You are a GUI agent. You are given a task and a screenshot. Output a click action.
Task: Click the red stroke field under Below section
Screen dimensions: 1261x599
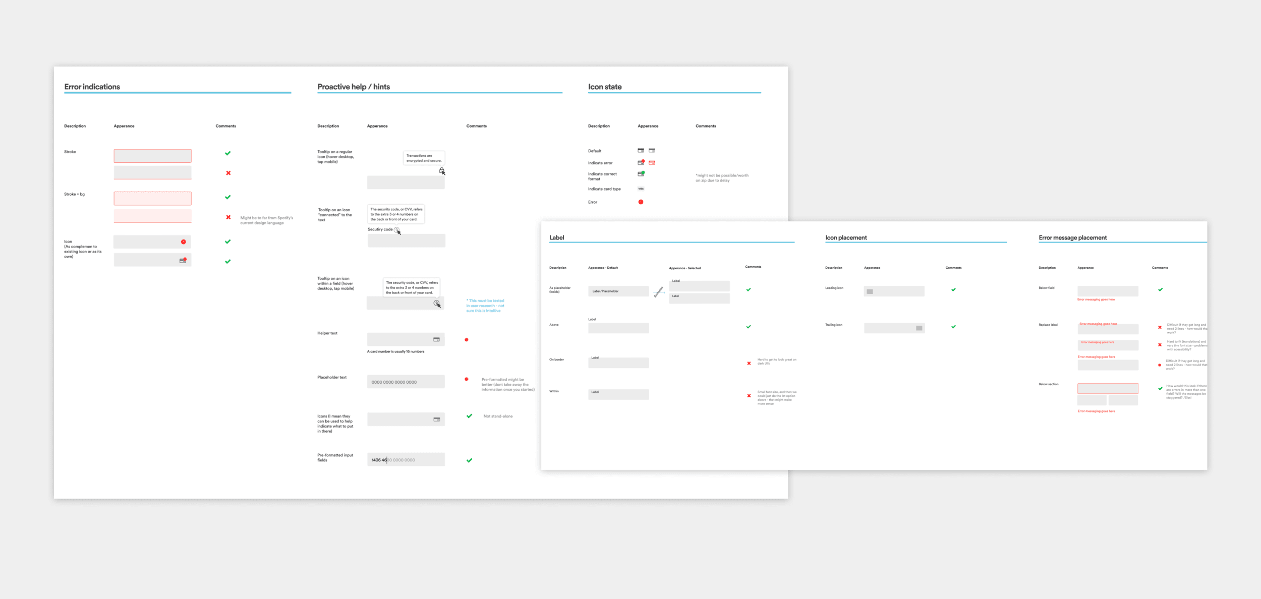1107,388
